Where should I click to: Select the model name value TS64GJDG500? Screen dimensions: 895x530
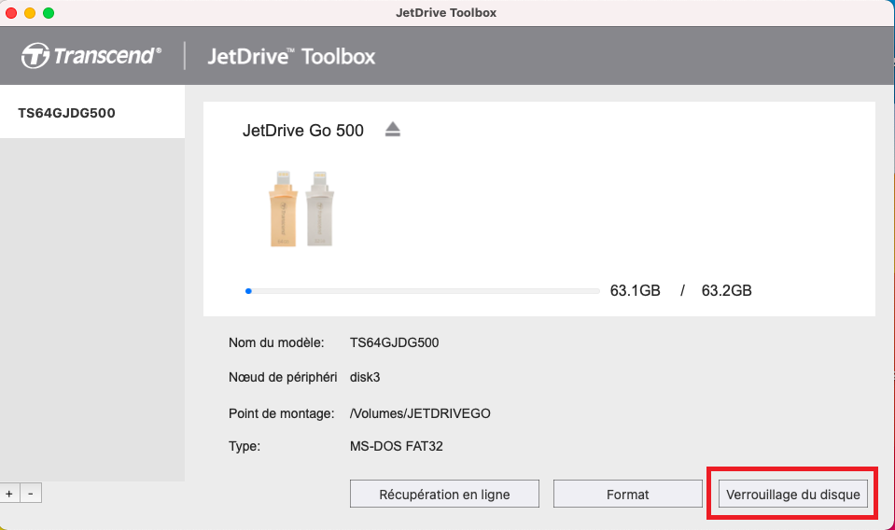[395, 342]
